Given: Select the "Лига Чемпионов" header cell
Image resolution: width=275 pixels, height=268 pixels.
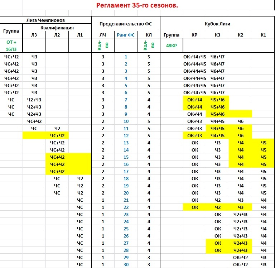Looking at the screenshot, I should coord(46,20).
